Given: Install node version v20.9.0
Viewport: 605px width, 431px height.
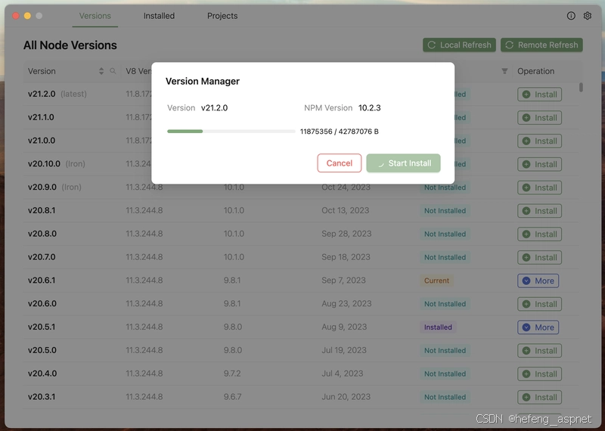Looking at the screenshot, I should tap(539, 188).
